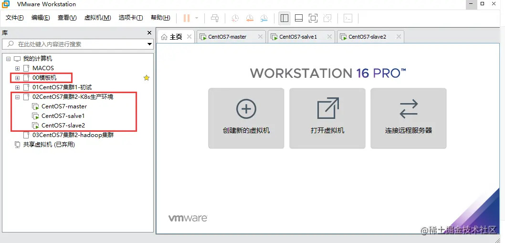Open the 查看(V) menu
The width and height of the screenshot is (505, 243).
click(x=67, y=18)
